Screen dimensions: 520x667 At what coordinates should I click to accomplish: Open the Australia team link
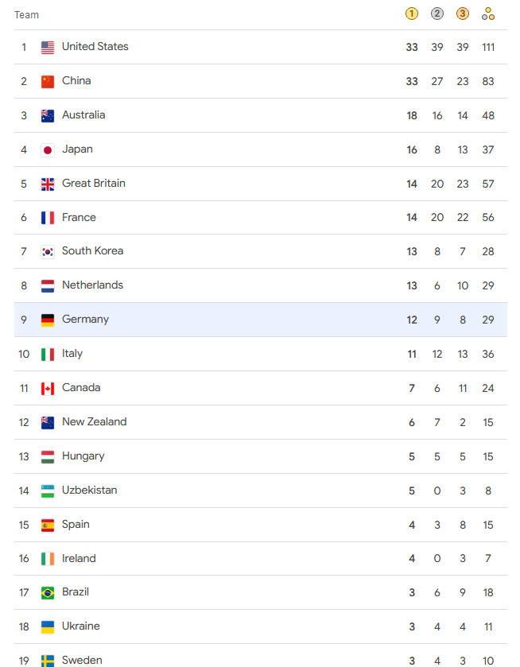click(83, 114)
